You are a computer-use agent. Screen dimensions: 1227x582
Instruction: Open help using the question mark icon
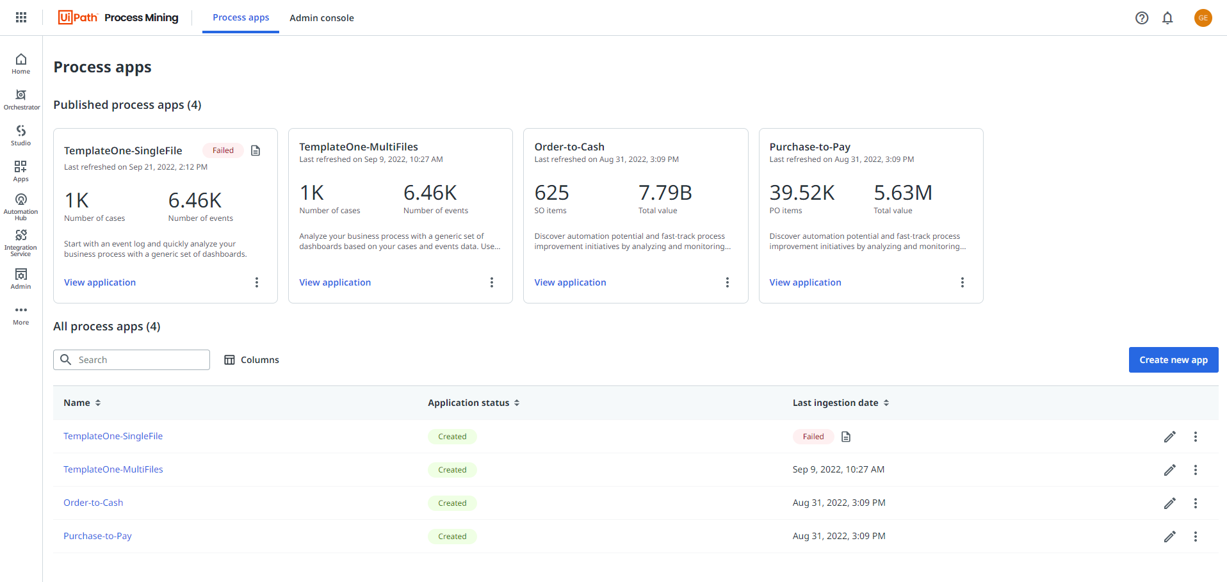1141,17
